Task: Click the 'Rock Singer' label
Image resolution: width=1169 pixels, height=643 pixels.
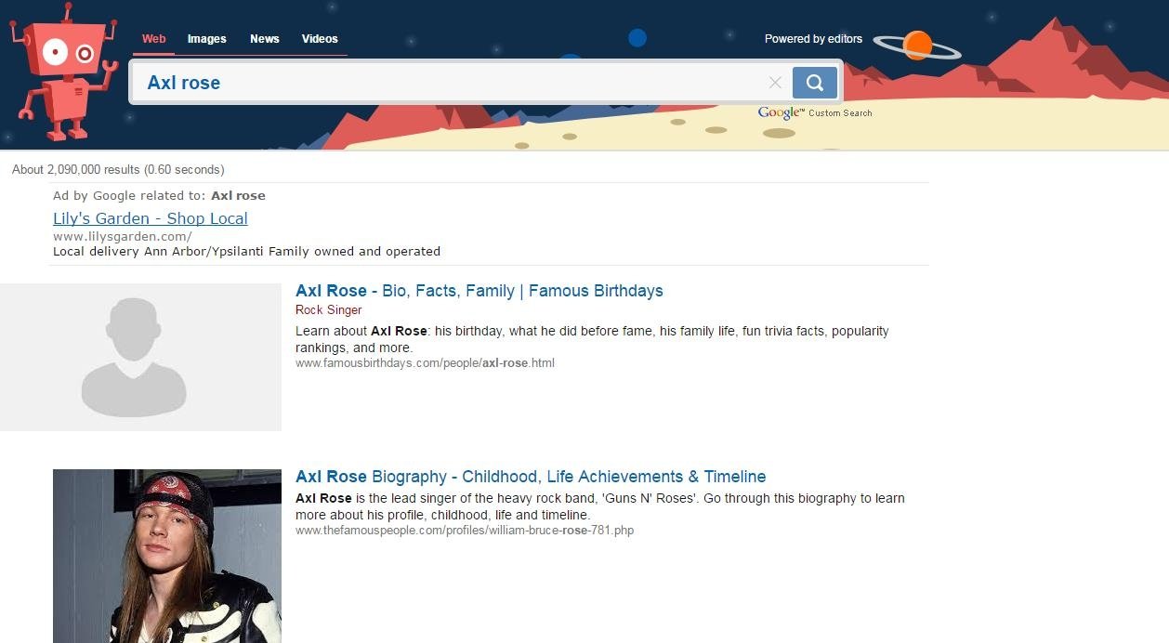Action: coord(329,310)
